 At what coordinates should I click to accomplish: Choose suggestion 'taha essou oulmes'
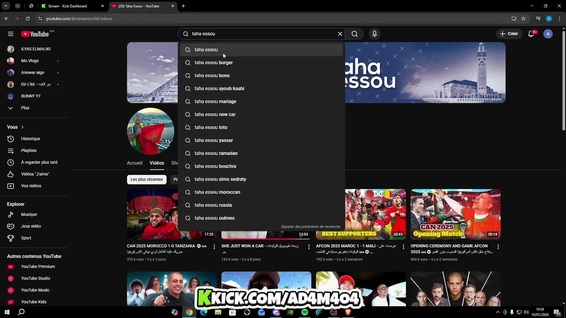pos(261,218)
